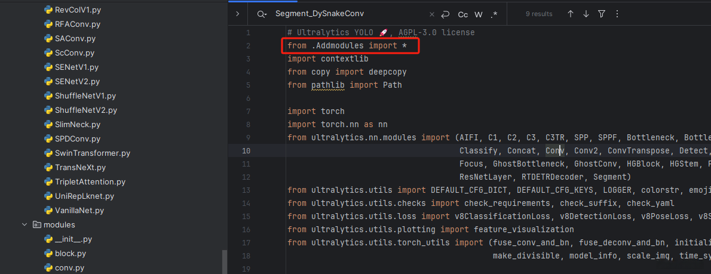711x274 pixels.
Task: Click the modules folder icon
Action: click(36, 225)
